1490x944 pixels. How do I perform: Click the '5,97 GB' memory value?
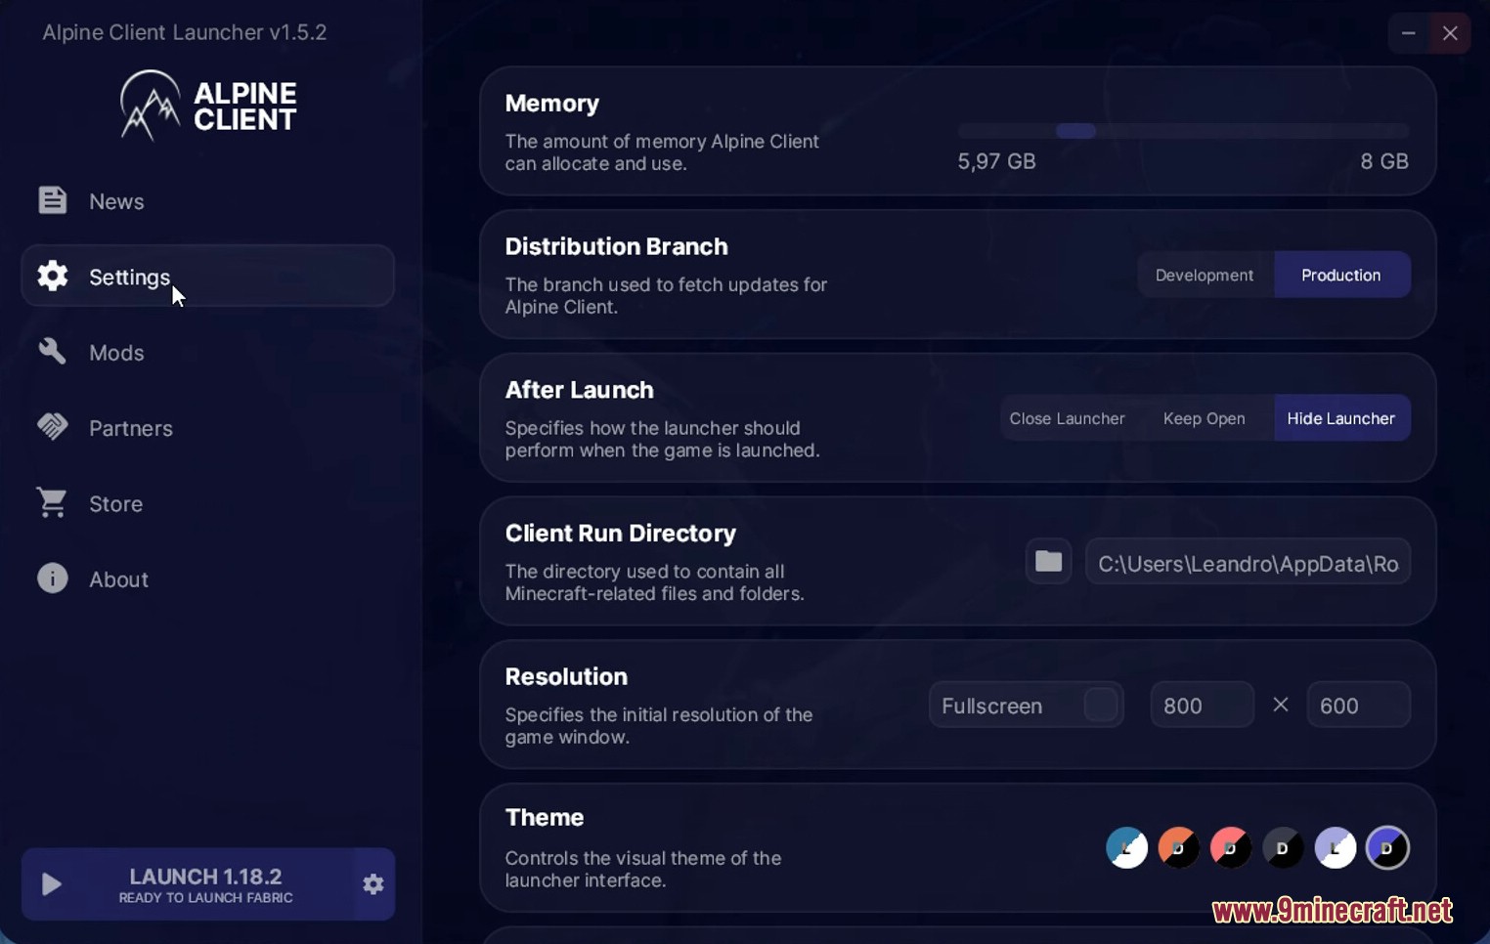pyautogui.click(x=996, y=161)
